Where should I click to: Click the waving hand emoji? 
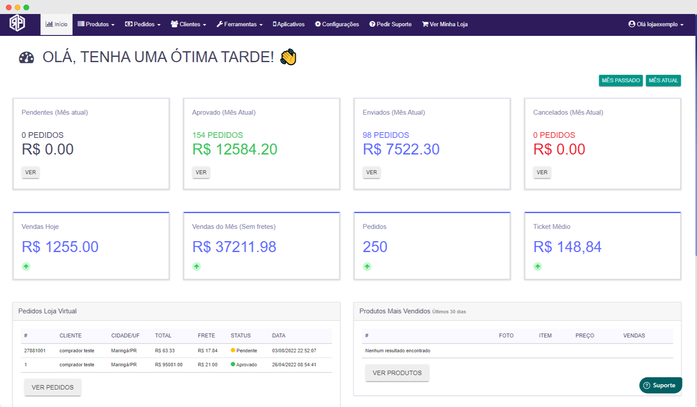(288, 57)
